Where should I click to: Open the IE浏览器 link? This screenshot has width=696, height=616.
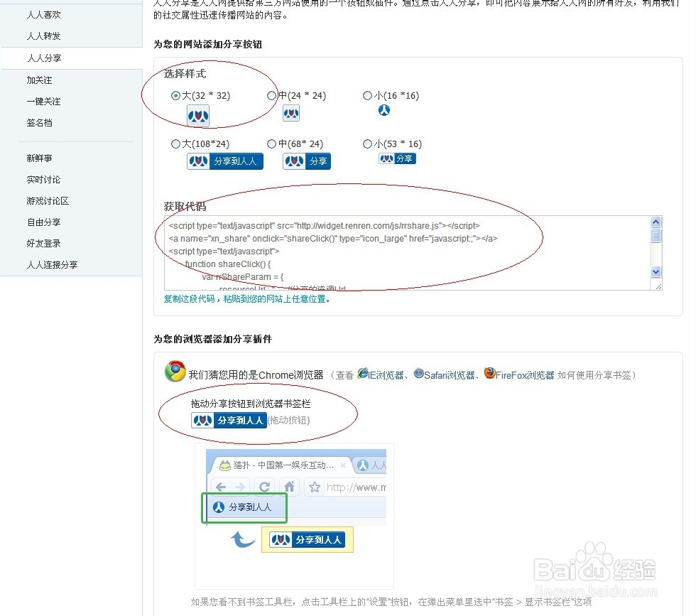point(386,375)
